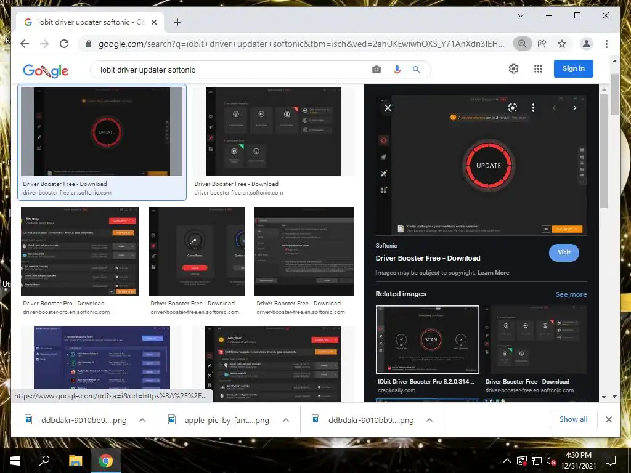Open File Explorer from the taskbar

(75, 461)
